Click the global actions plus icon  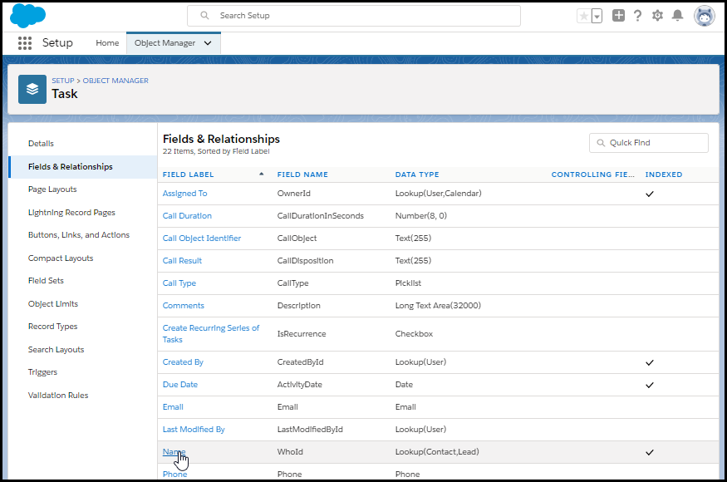(618, 15)
